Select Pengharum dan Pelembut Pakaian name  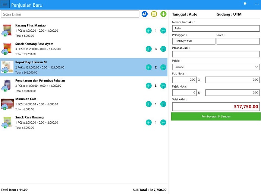coord(40,81)
